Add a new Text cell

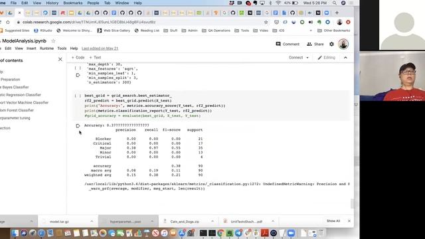coord(95,58)
